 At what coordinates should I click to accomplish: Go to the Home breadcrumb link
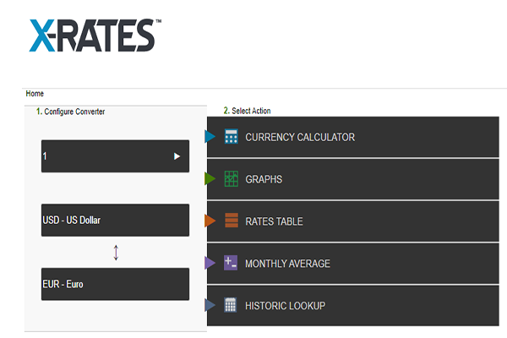pos(35,94)
